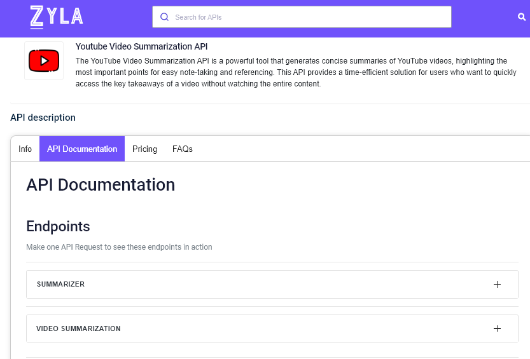Click the magnifier icon inside search box

pyautogui.click(x=164, y=17)
